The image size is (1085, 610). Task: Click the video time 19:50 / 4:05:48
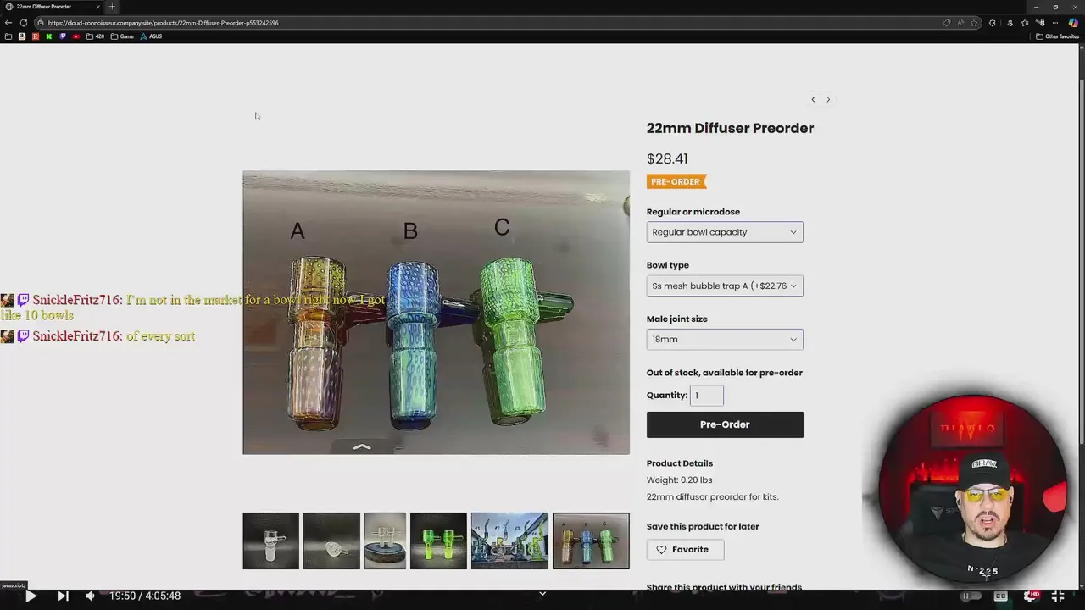[145, 596]
